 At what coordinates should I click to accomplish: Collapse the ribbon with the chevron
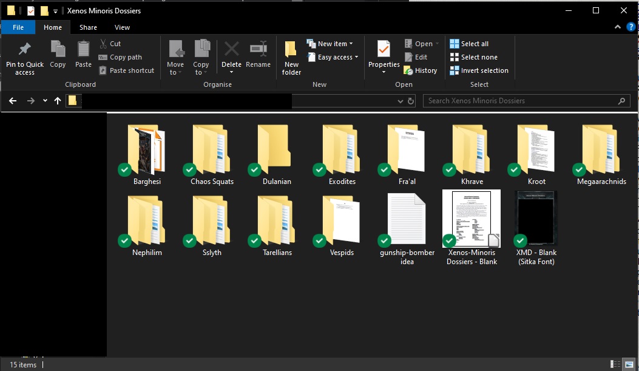pos(617,27)
